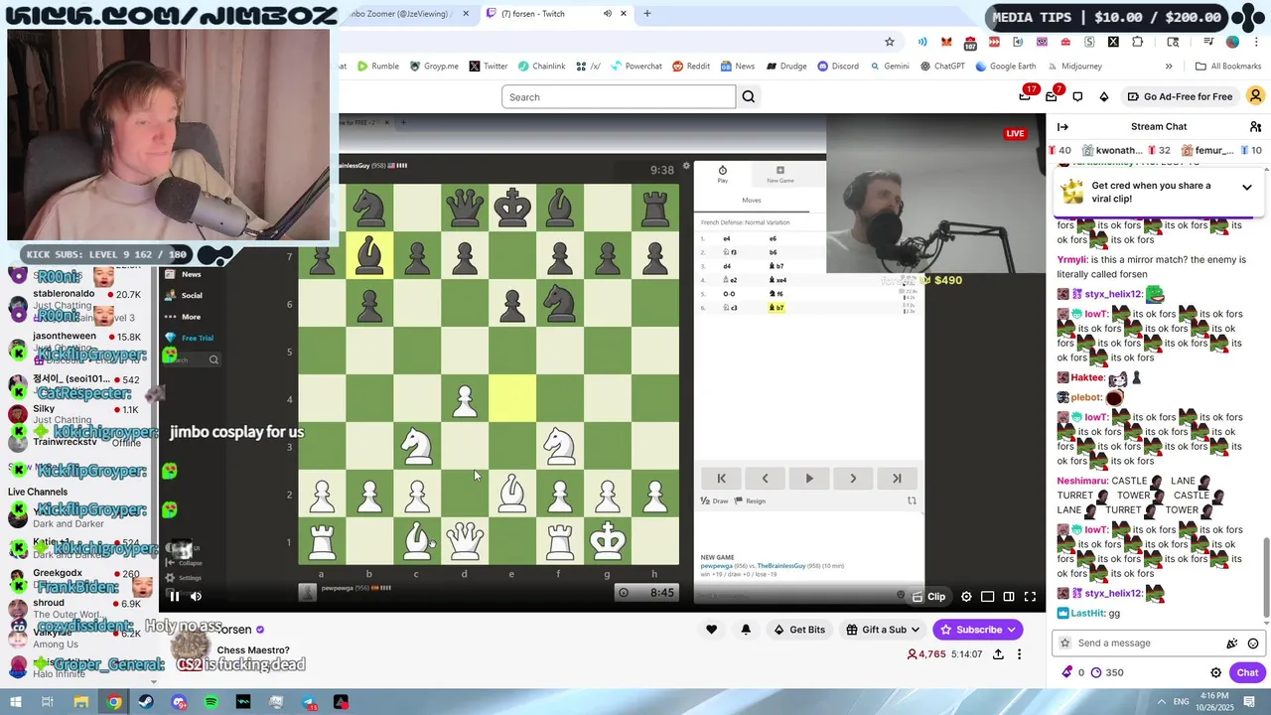
Task: Click the heart follow icon
Action: pos(711,630)
